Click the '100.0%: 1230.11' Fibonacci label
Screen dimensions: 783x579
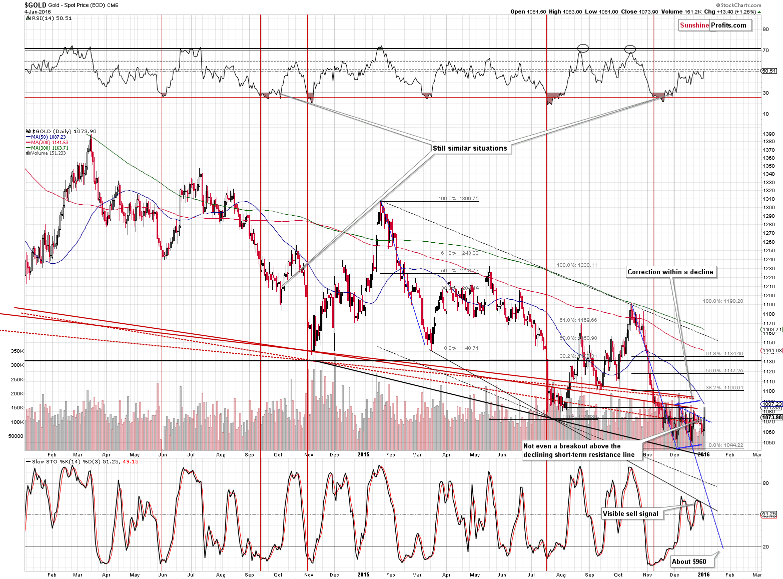pos(577,265)
